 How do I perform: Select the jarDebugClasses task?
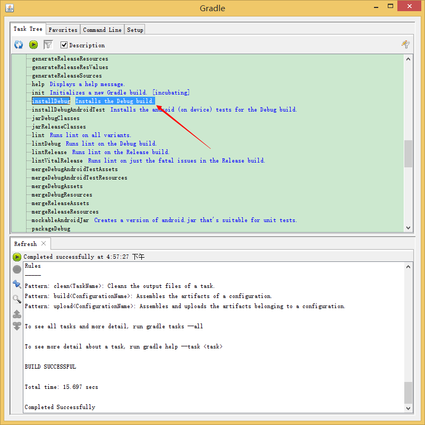tap(56, 118)
